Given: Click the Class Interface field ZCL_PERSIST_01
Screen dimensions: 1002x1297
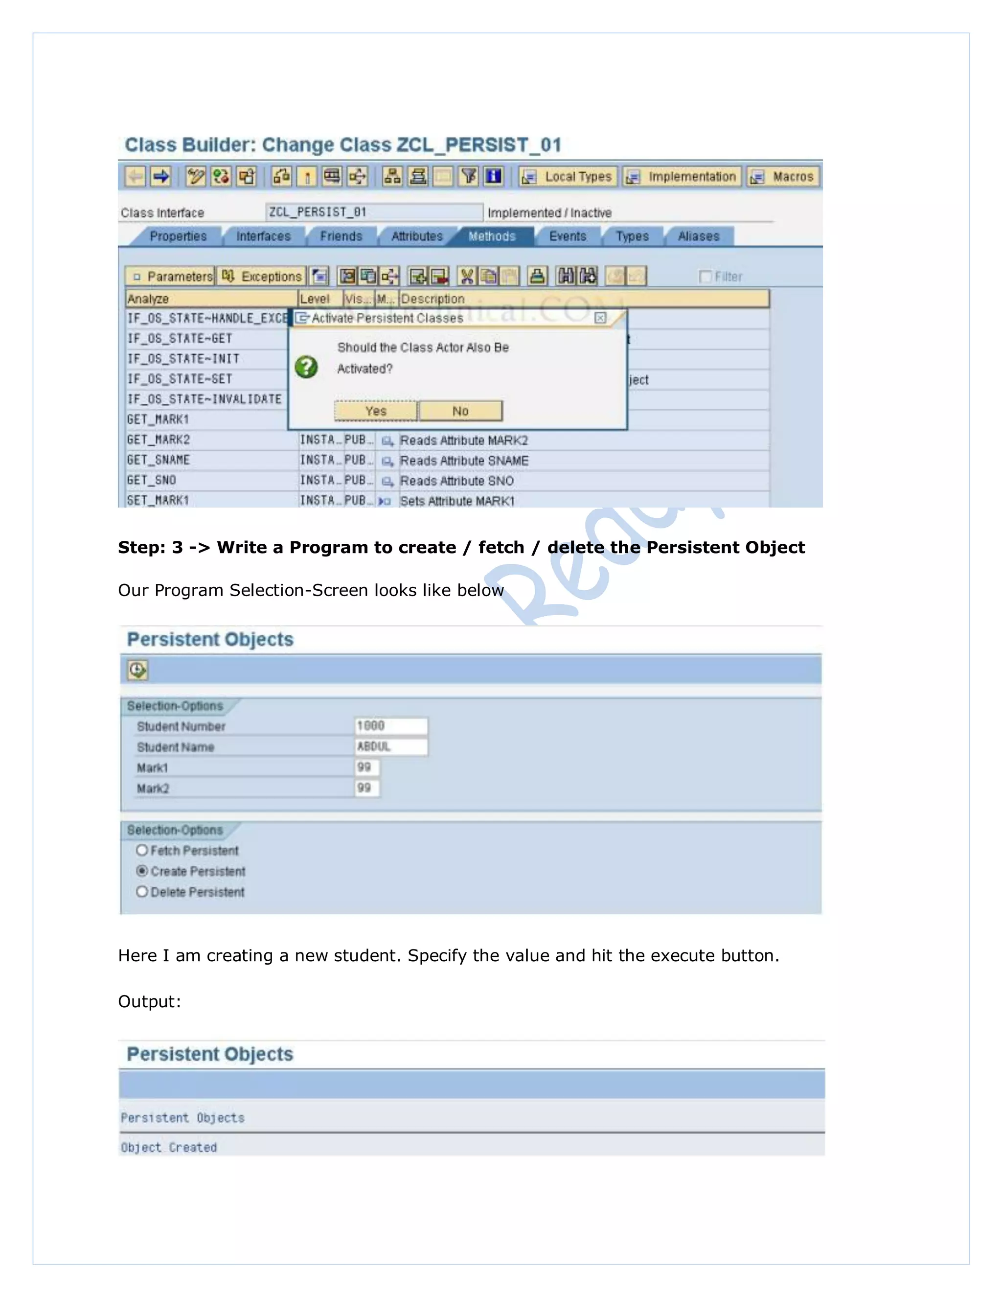Looking at the screenshot, I should pos(375,212).
